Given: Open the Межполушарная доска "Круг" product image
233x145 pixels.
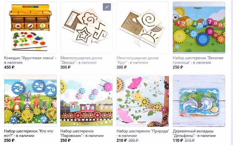Looking at the screenshot, I should coord(143,28).
